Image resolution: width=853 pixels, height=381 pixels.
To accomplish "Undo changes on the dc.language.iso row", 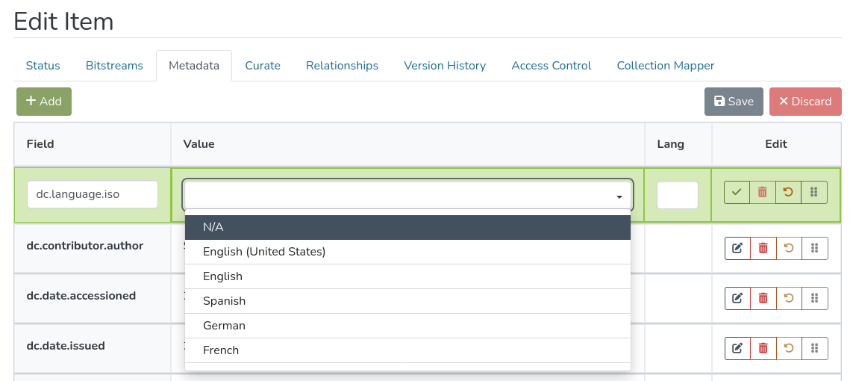I will pyautogui.click(x=788, y=193).
